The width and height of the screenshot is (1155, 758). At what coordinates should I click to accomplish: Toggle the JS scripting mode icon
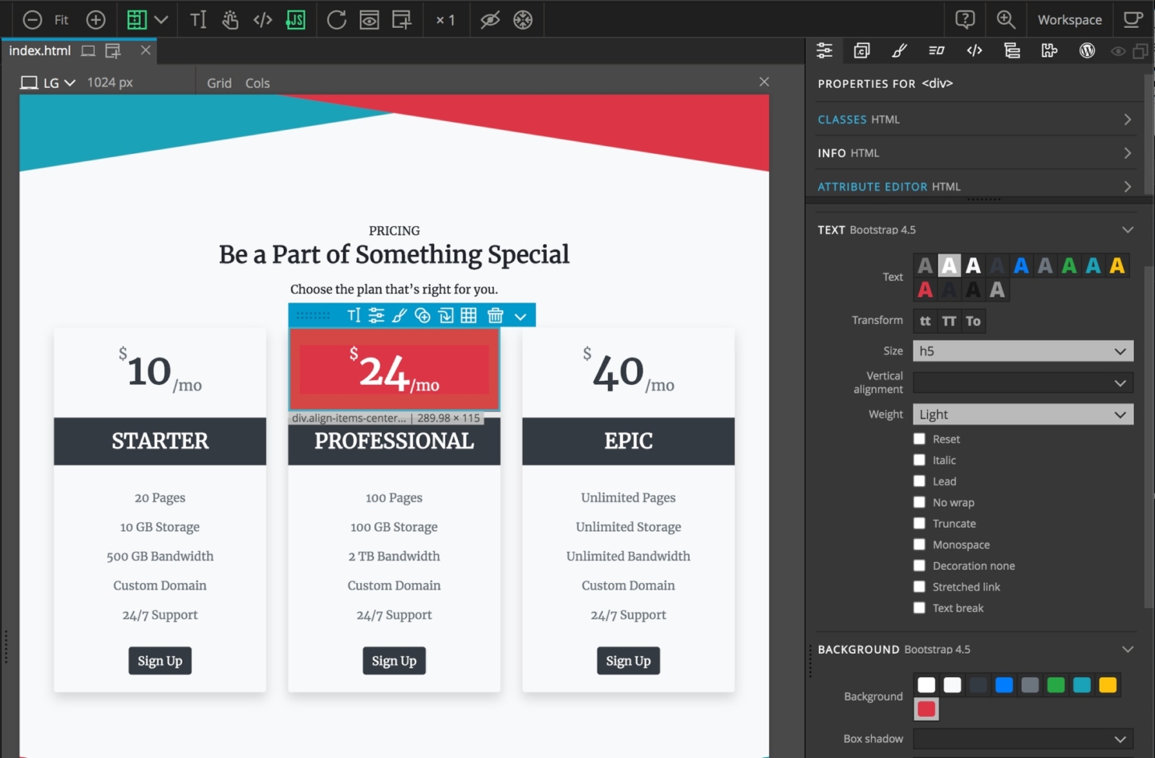[x=296, y=19]
